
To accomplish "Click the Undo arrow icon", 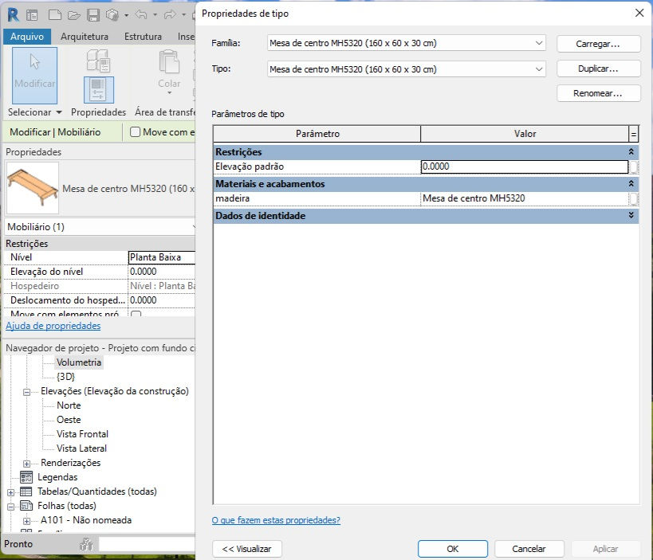I will point(141,15).
